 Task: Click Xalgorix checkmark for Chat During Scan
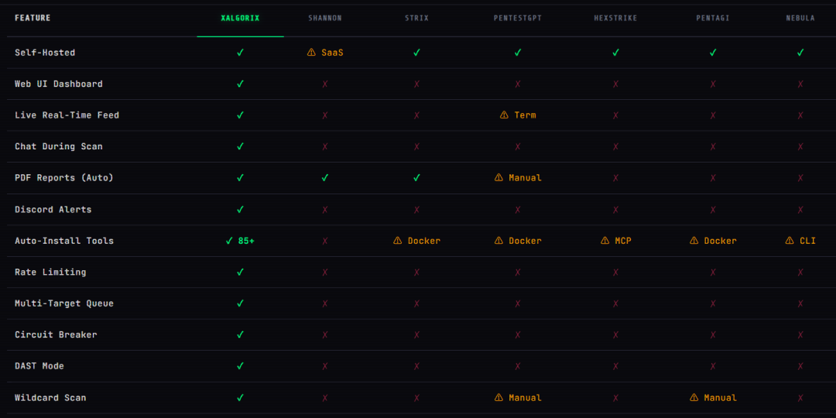(240, 146)
